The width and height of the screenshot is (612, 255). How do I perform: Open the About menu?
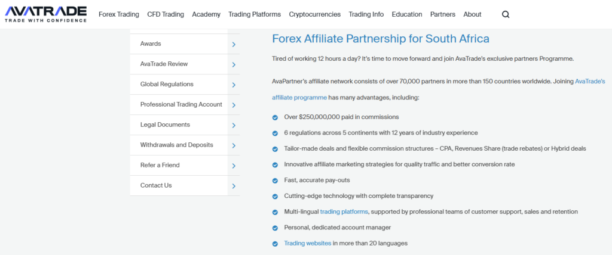point(472,14)
